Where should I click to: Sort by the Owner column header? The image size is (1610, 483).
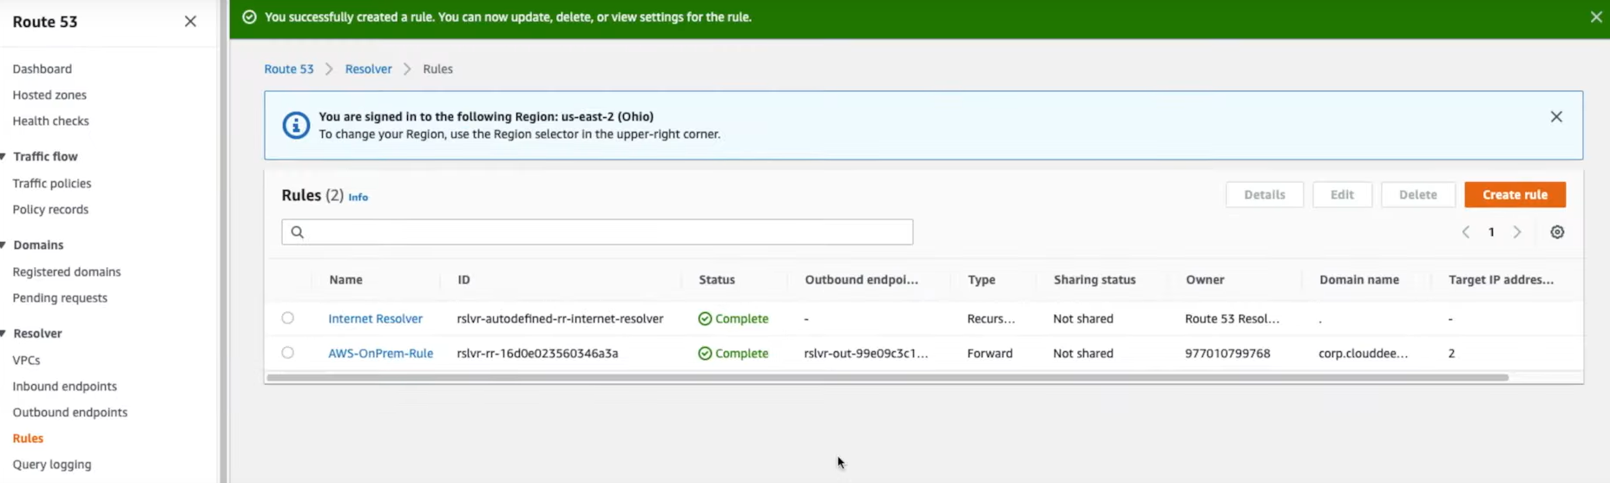click(x=1205, y=279)
